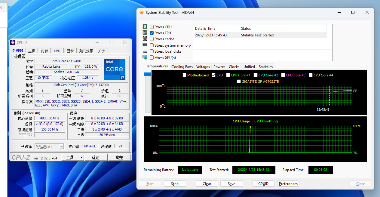Click the TDP 125.0 W value

tap(91, 66)
